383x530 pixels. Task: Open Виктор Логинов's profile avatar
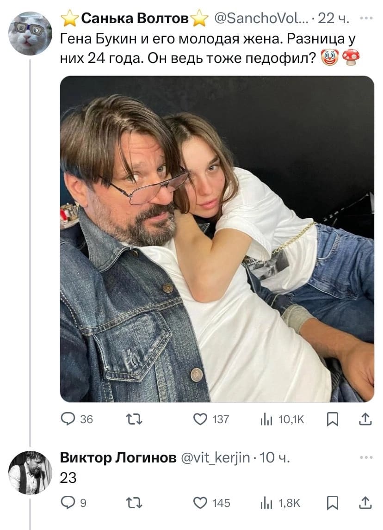pos(31,473)
